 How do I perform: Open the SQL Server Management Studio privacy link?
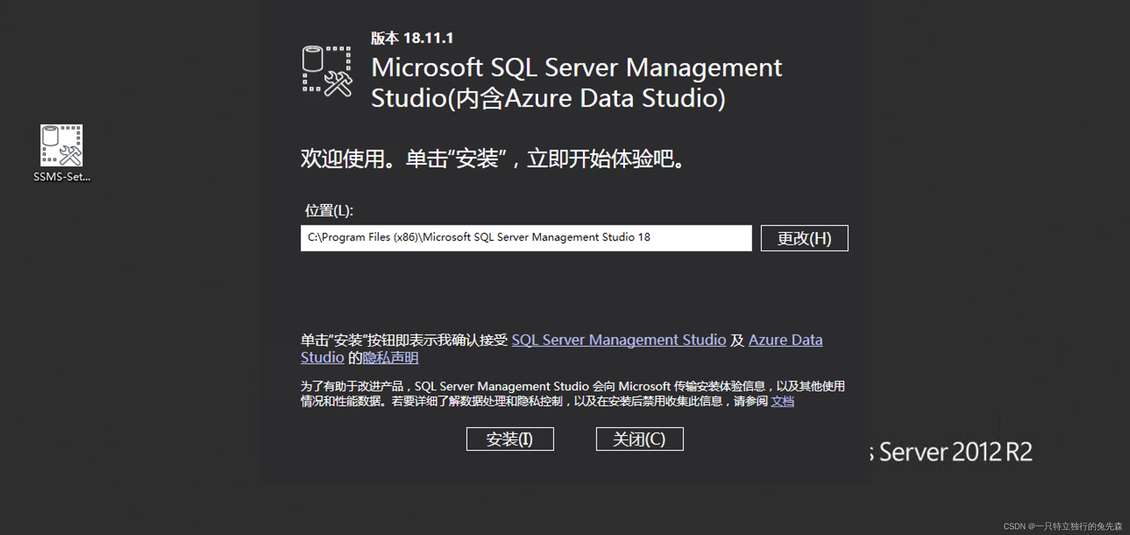618,340
